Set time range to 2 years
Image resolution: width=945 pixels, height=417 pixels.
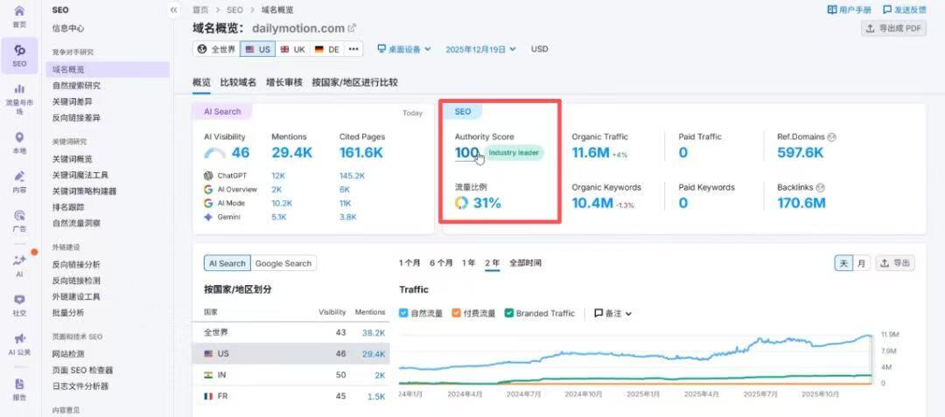(493, 263)
